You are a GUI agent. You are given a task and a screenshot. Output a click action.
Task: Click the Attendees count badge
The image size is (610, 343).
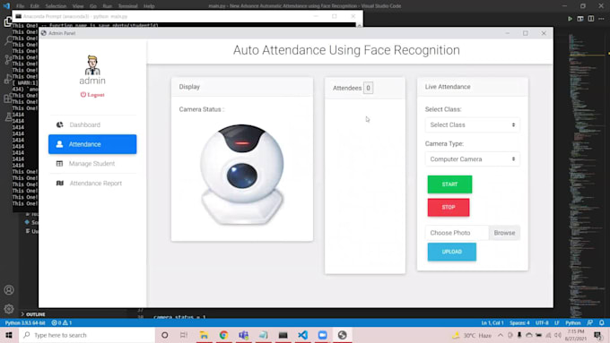pos(368,88)
